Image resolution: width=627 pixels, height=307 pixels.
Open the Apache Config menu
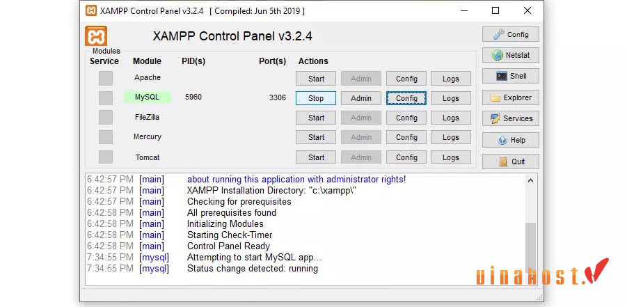(x=406, y=79)
